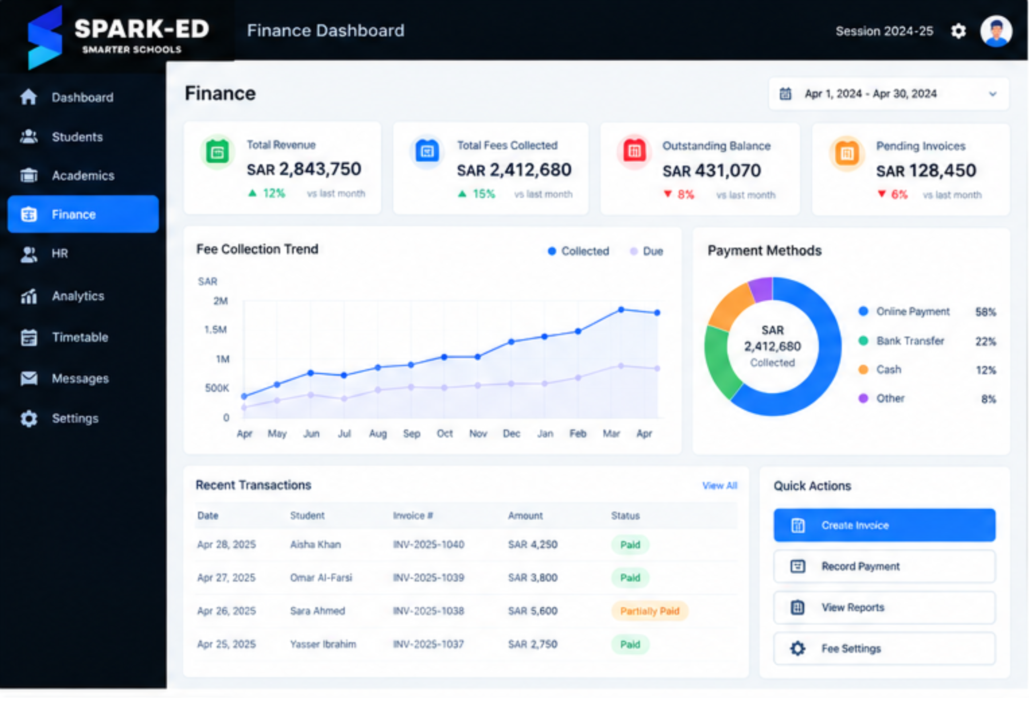Go to Dashboard in the sidebar

[83, 97]
